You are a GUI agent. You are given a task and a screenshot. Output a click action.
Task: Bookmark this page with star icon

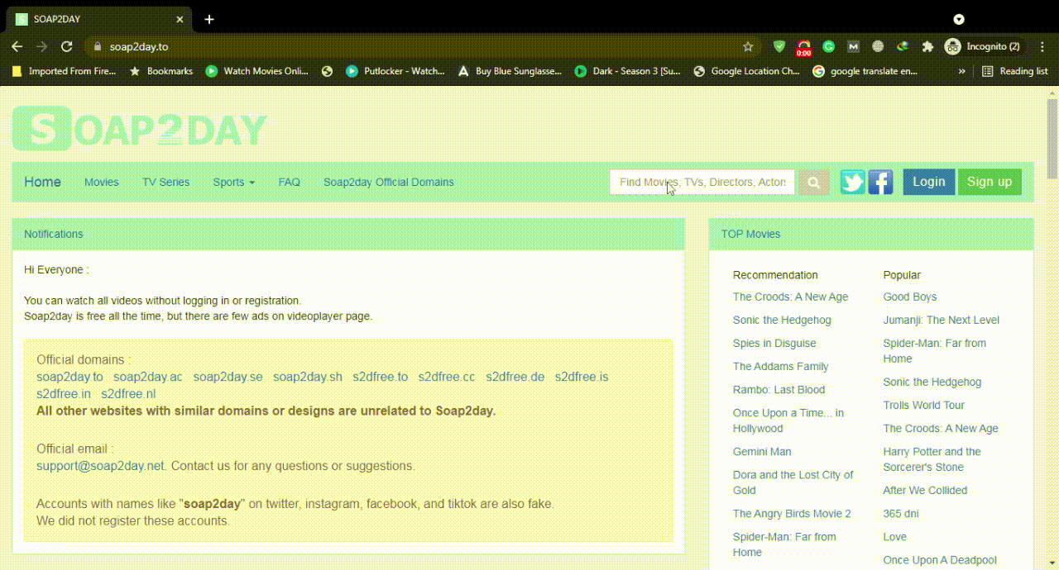(x=748, y=46)
